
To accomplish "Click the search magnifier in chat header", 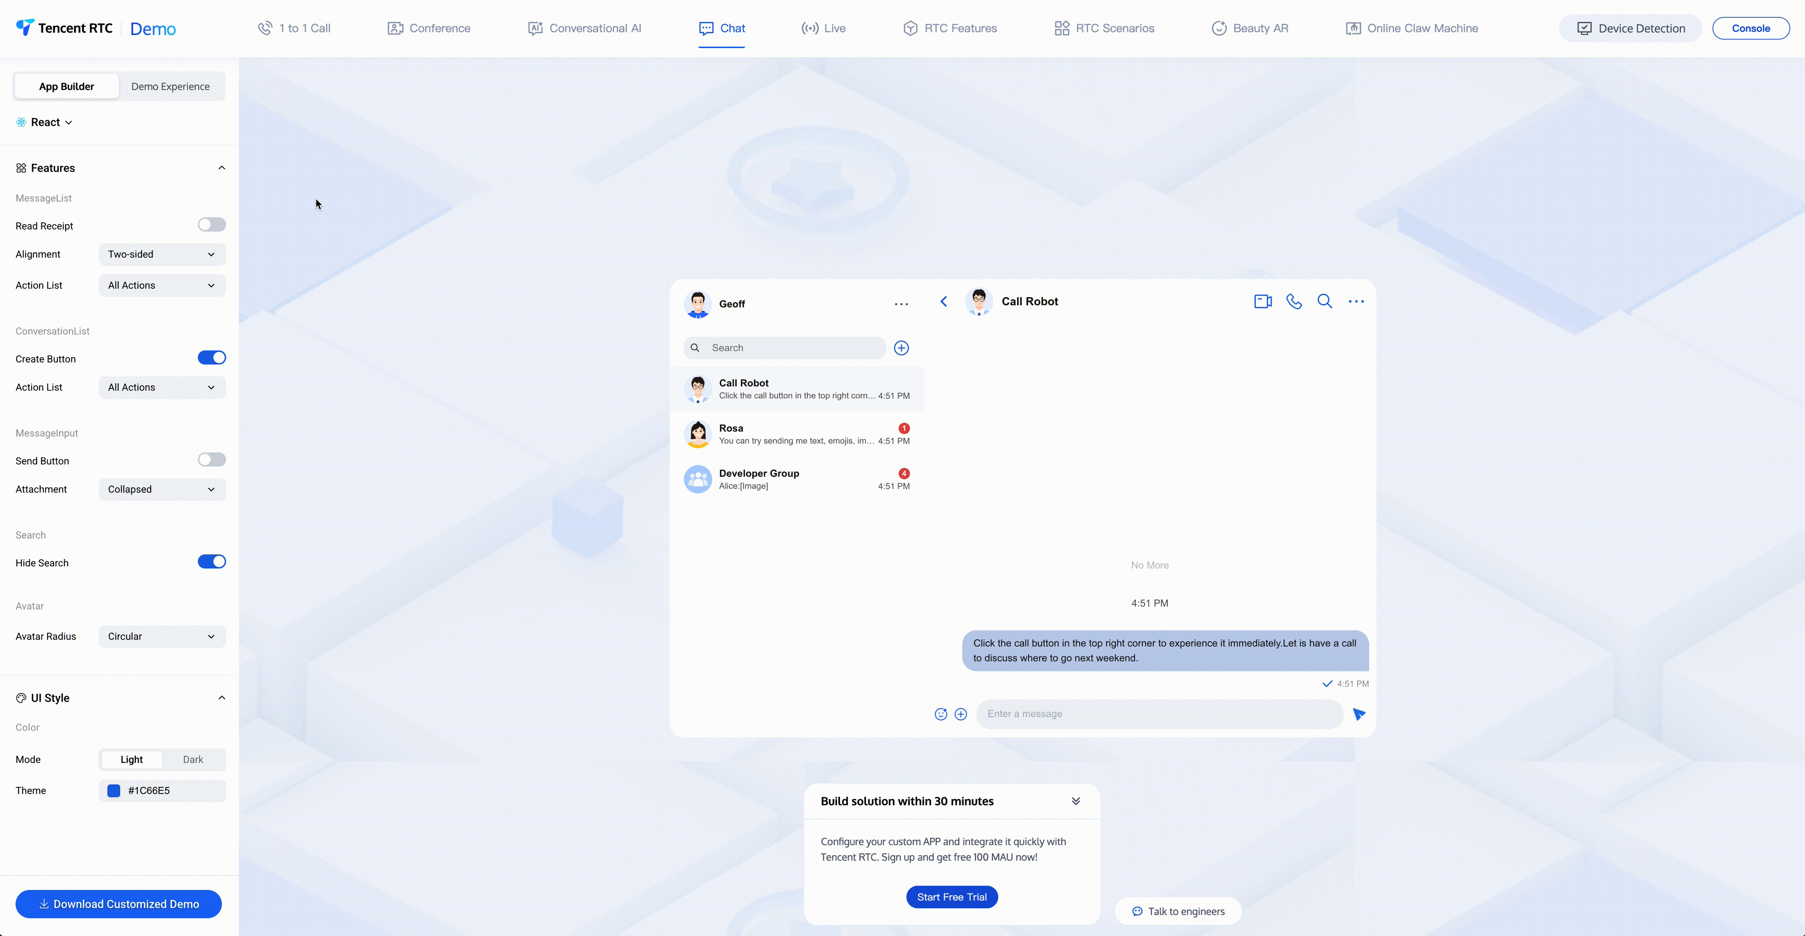I will (x=1324, y=302).
